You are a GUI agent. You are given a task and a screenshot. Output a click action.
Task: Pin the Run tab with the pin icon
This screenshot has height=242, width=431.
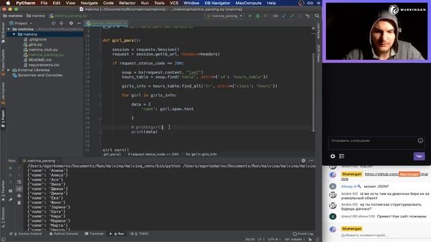11,200
